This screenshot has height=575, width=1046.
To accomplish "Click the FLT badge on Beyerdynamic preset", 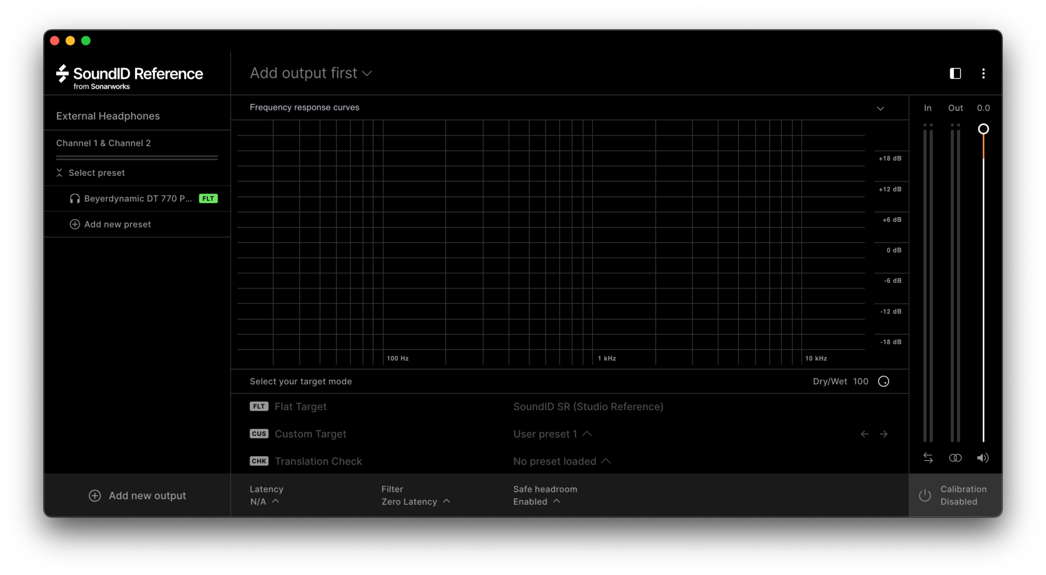I will (x=208, y=198).
